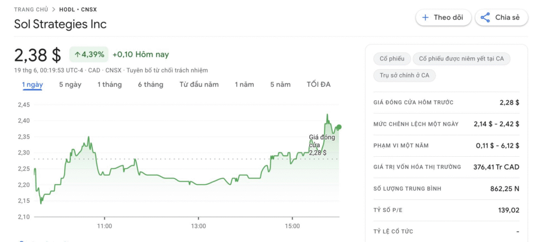543x242 pixels.
Task: Click the 2,38 $ current price
Action: pyautogui.click(x=38, y=55)
